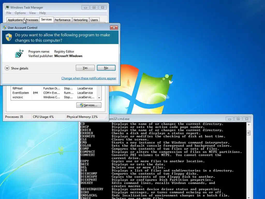Image resolution: width=265 pixels, height=199 pixels.
Task: Switch to the Applications tab
Action: click(15, 20)
